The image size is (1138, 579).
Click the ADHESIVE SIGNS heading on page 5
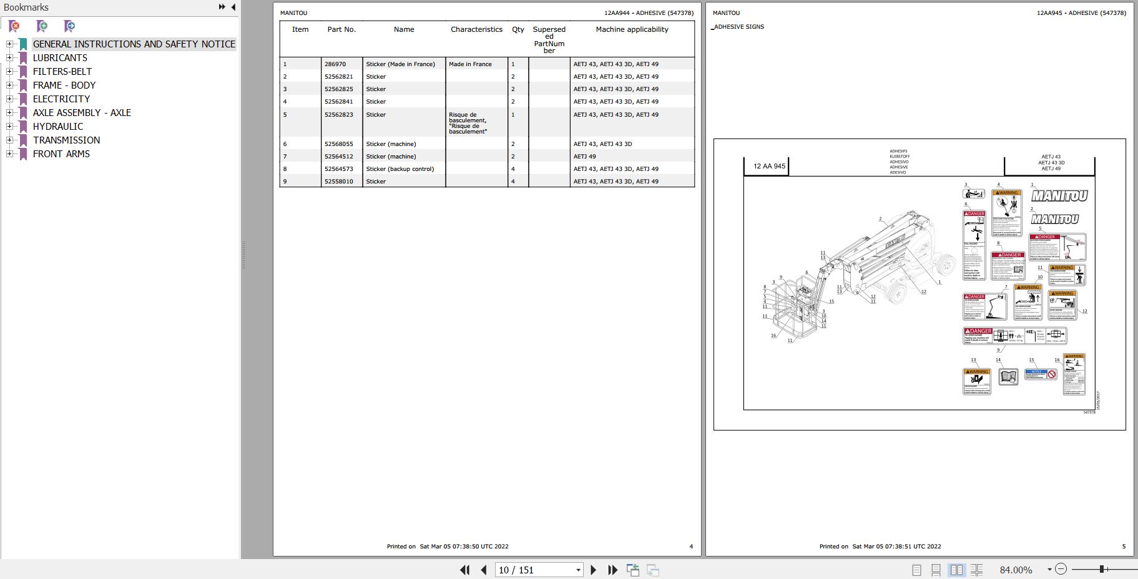pos(739,27)
